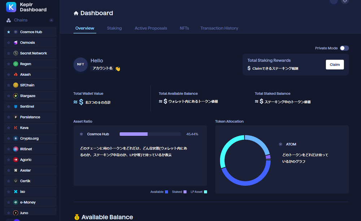
Task: Open the Active Proposals tab
Action: tap(151, 28)
